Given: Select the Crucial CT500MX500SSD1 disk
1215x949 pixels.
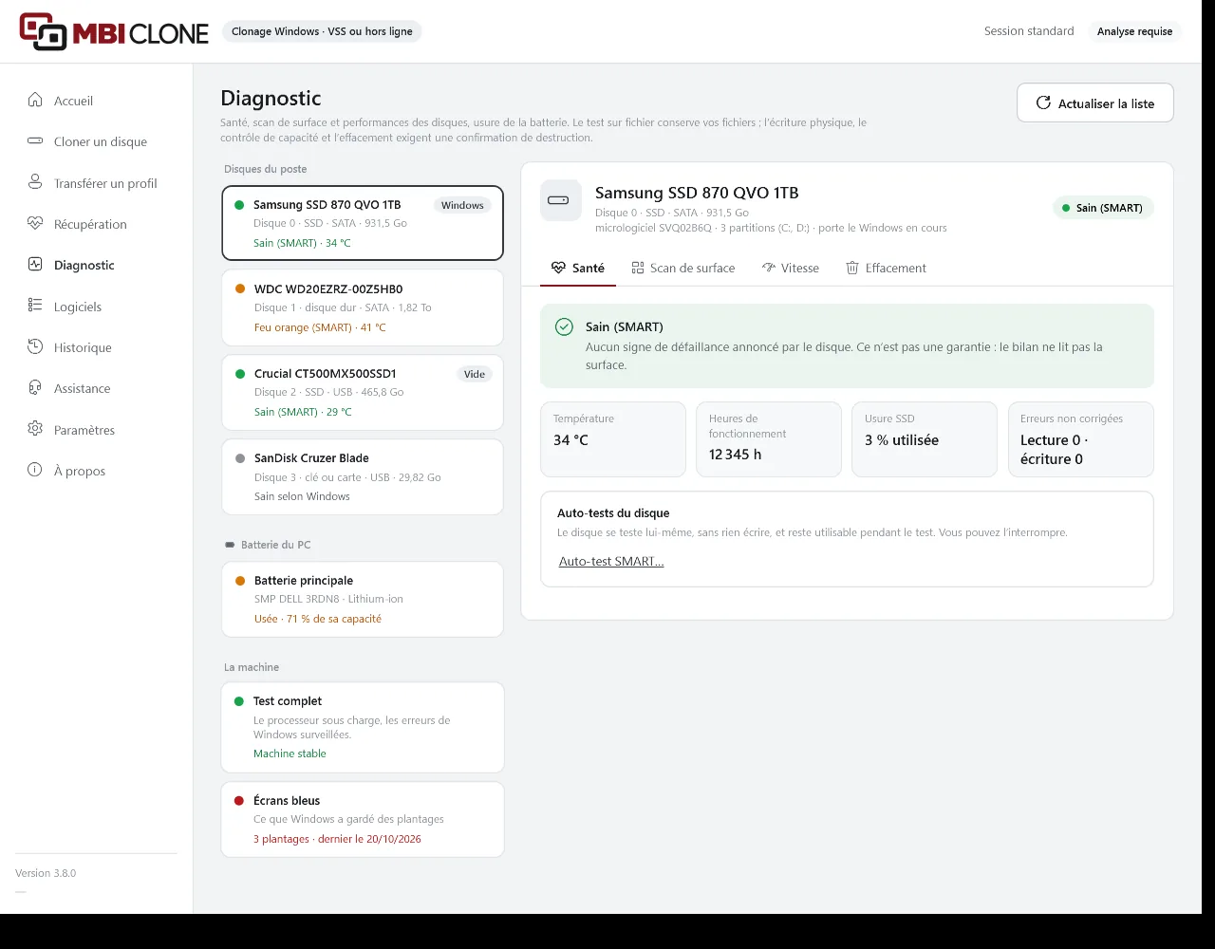Looking at the screenshot, I should pyautogui.click(x=363, y=392).
